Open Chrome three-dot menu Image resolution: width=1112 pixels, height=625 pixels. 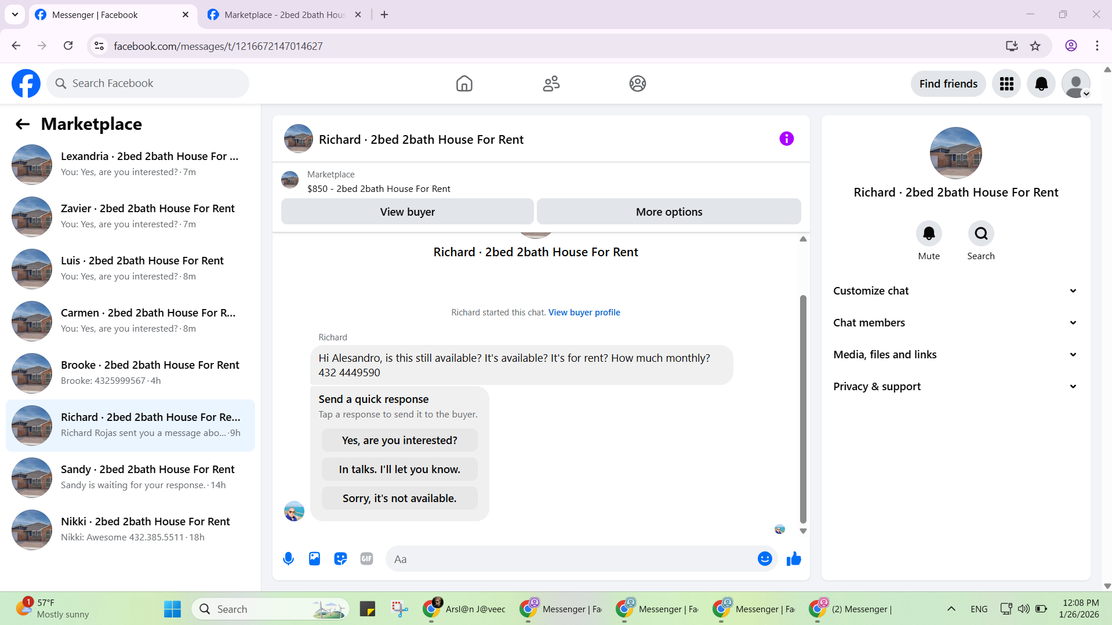[1097, 46]
